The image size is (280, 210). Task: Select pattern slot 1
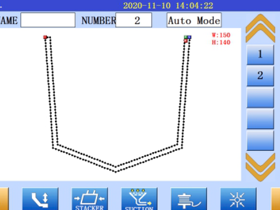(x=260, y=55)
